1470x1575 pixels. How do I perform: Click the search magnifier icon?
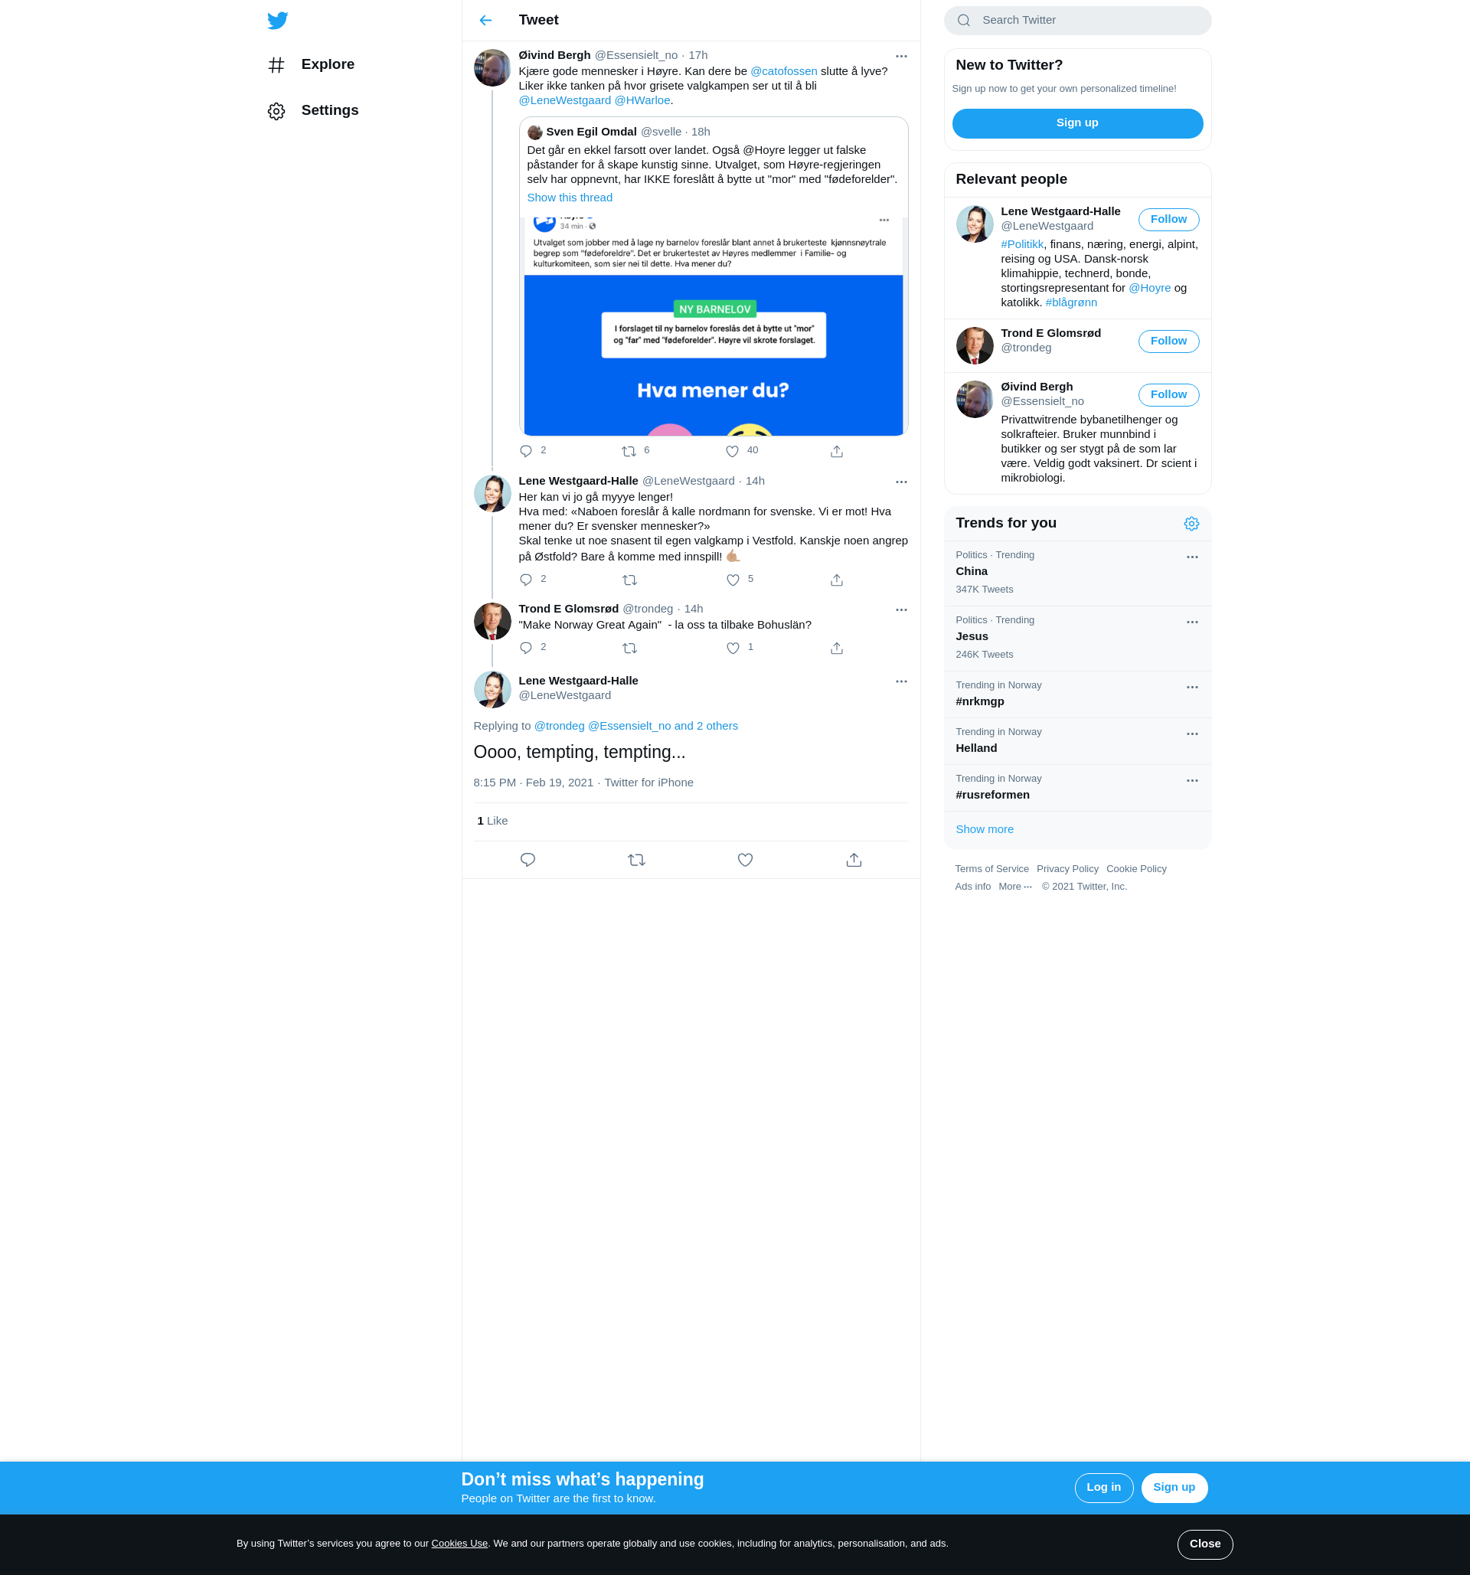[x=963, y=21]
